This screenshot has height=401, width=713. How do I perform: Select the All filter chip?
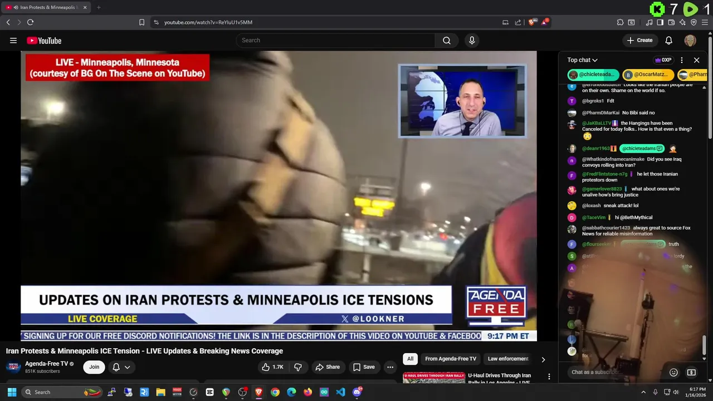tap(410, 359)
